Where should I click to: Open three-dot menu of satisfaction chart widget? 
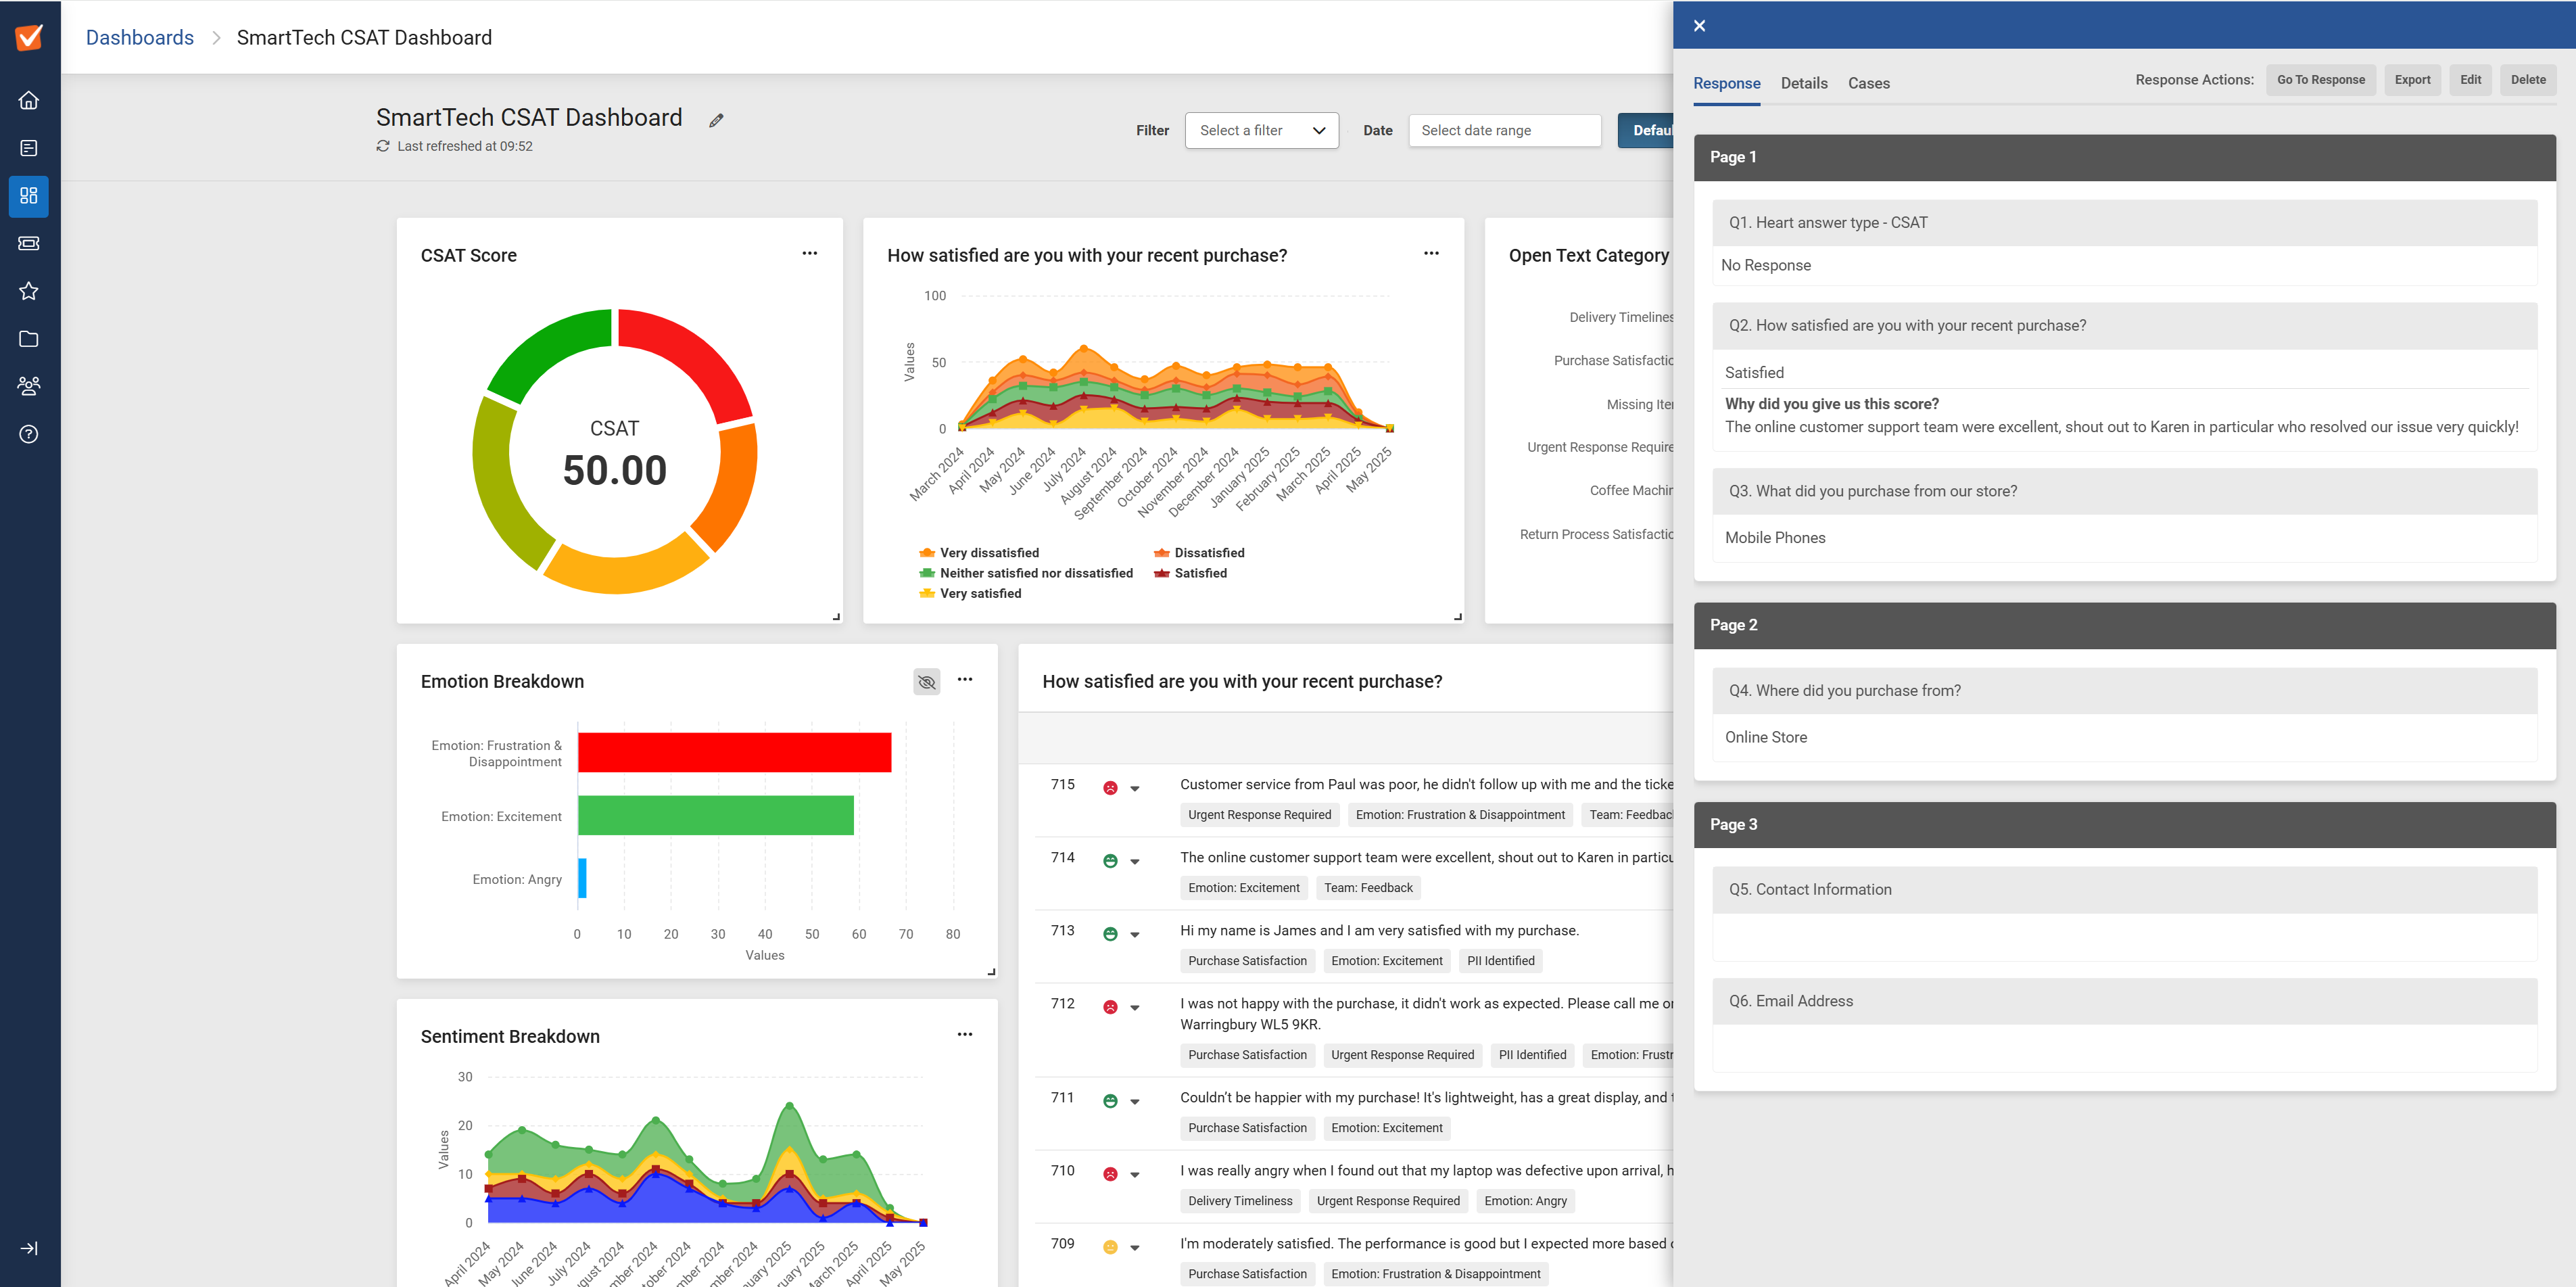click(1431, 253)
